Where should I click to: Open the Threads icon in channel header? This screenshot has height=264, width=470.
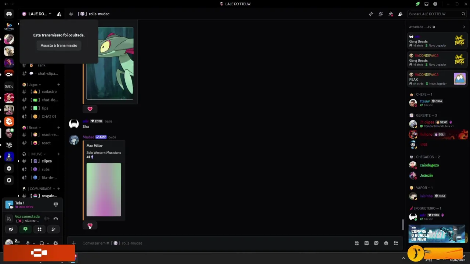tap(371, 14)
